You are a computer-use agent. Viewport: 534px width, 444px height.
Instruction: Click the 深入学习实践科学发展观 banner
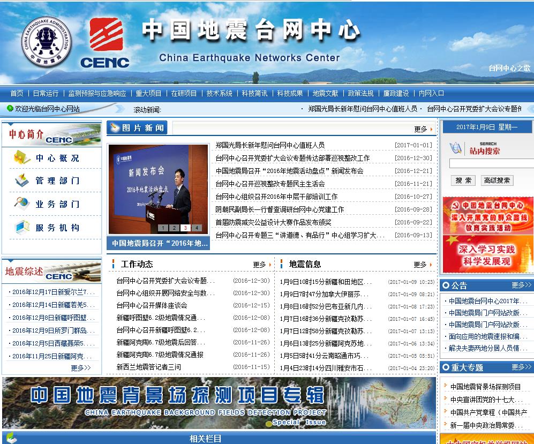[x=488, y=254]
